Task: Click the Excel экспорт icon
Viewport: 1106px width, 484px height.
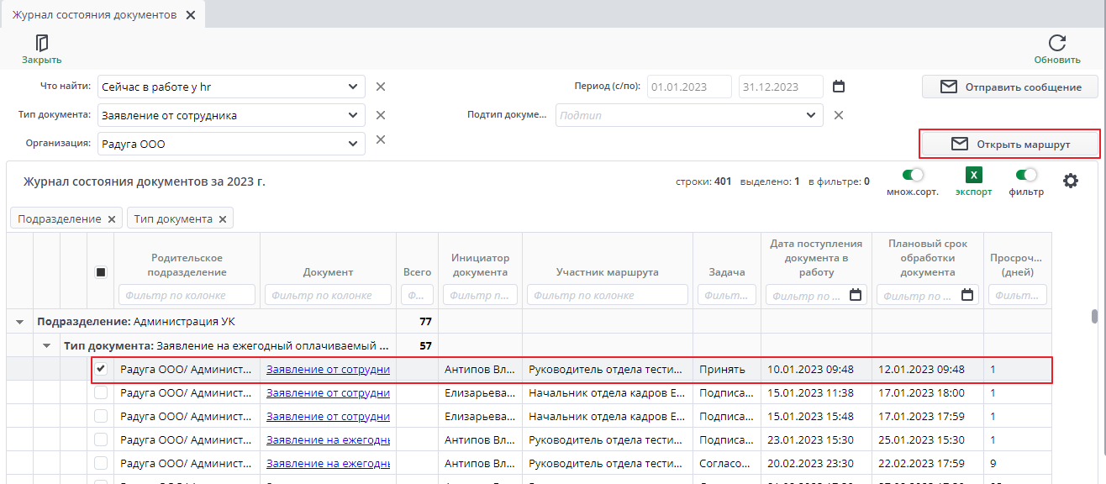Action: coord(973,175)
